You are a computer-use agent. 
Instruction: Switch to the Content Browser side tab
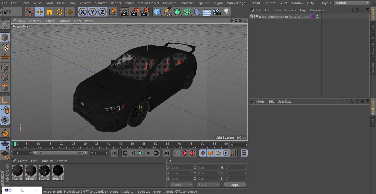pos(373,45)
